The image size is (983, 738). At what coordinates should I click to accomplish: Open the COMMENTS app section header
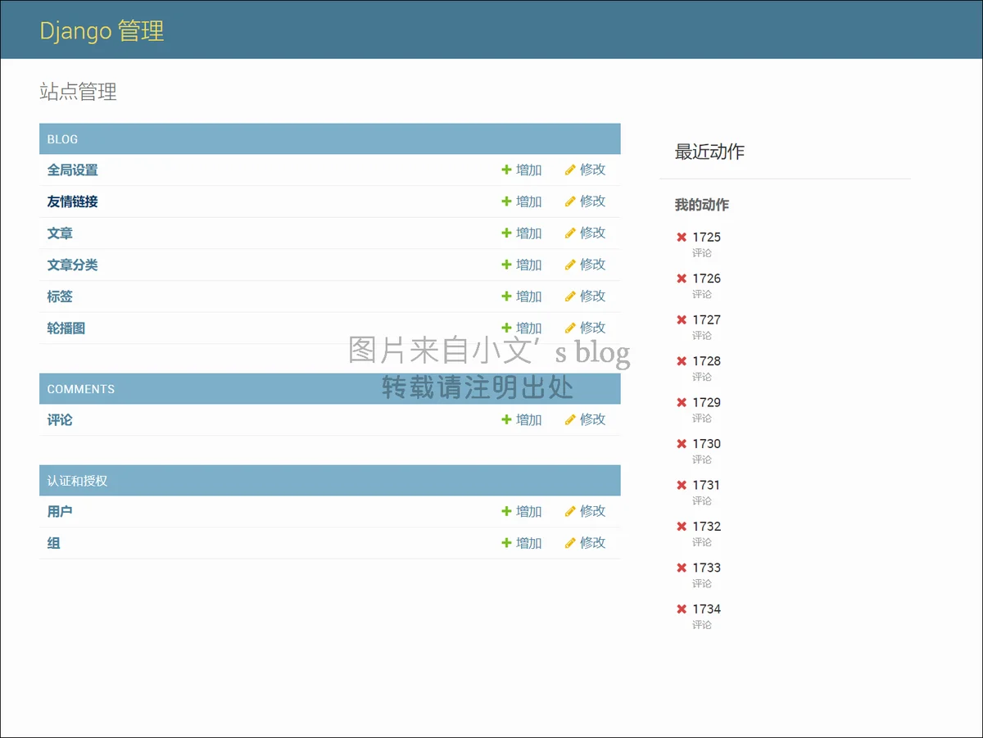80,389
